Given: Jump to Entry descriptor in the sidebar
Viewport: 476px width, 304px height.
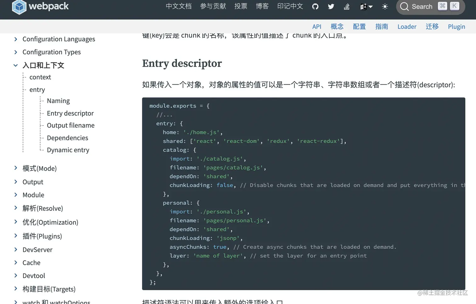Looking at the screenshot, I should pyautogui.click(x=70, y=113).
